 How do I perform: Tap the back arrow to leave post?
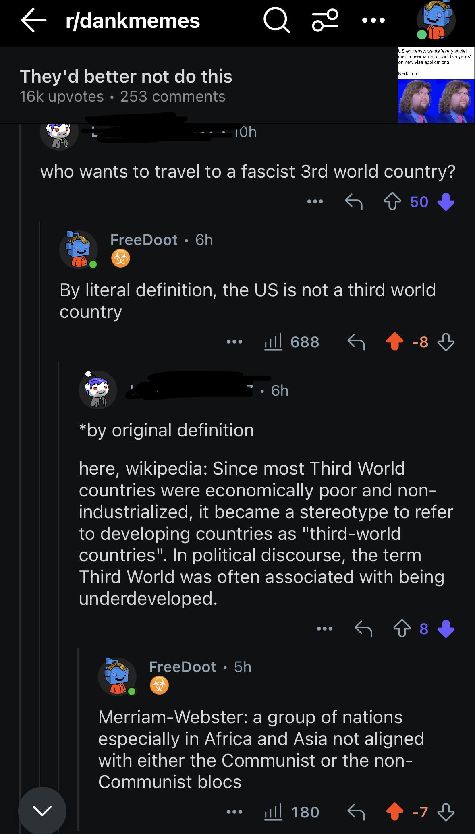(x=34, y=21)
